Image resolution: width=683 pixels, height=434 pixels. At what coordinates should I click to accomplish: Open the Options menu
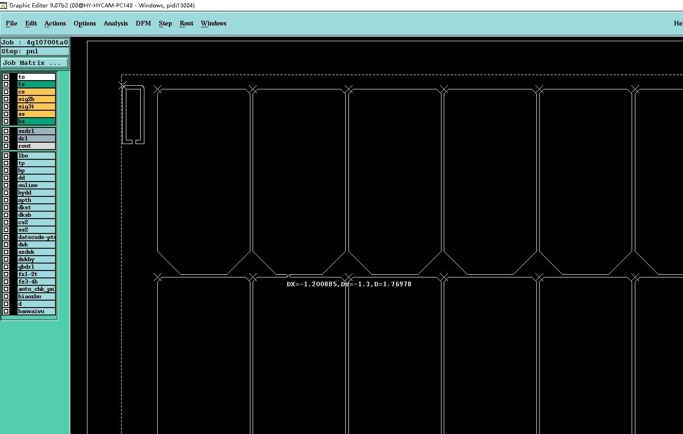pyautogui.click(x=85, y=23)
